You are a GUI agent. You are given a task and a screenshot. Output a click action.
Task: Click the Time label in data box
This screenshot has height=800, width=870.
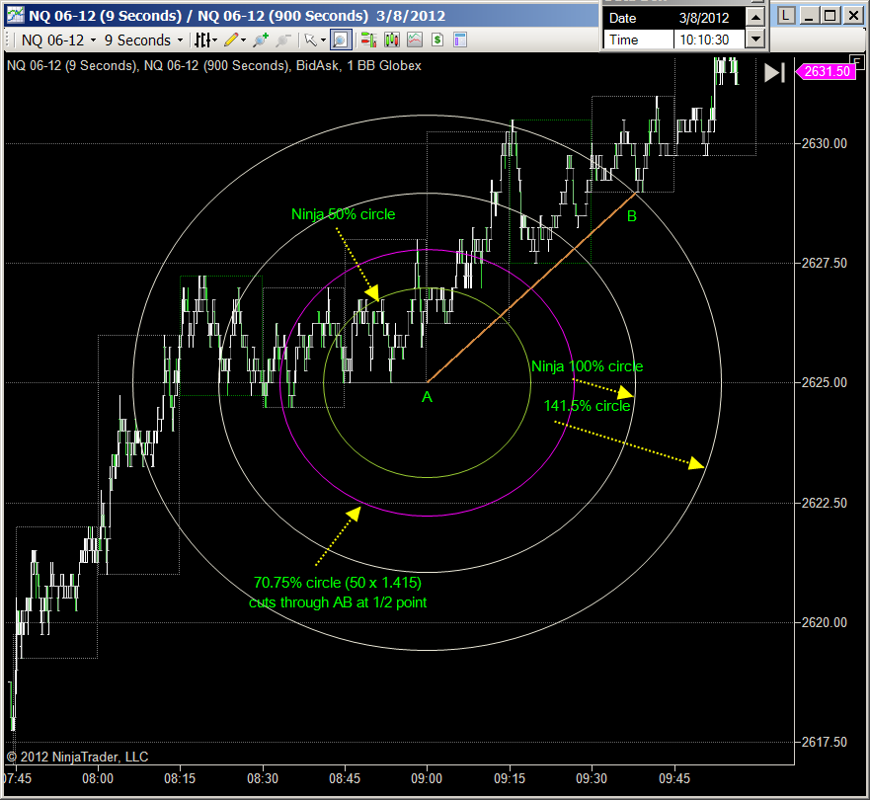[x=624, y=40]
